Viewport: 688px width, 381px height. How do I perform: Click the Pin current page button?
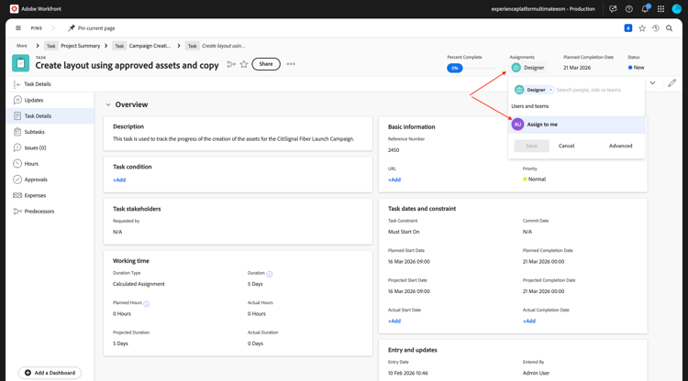(x=91, y=28)
